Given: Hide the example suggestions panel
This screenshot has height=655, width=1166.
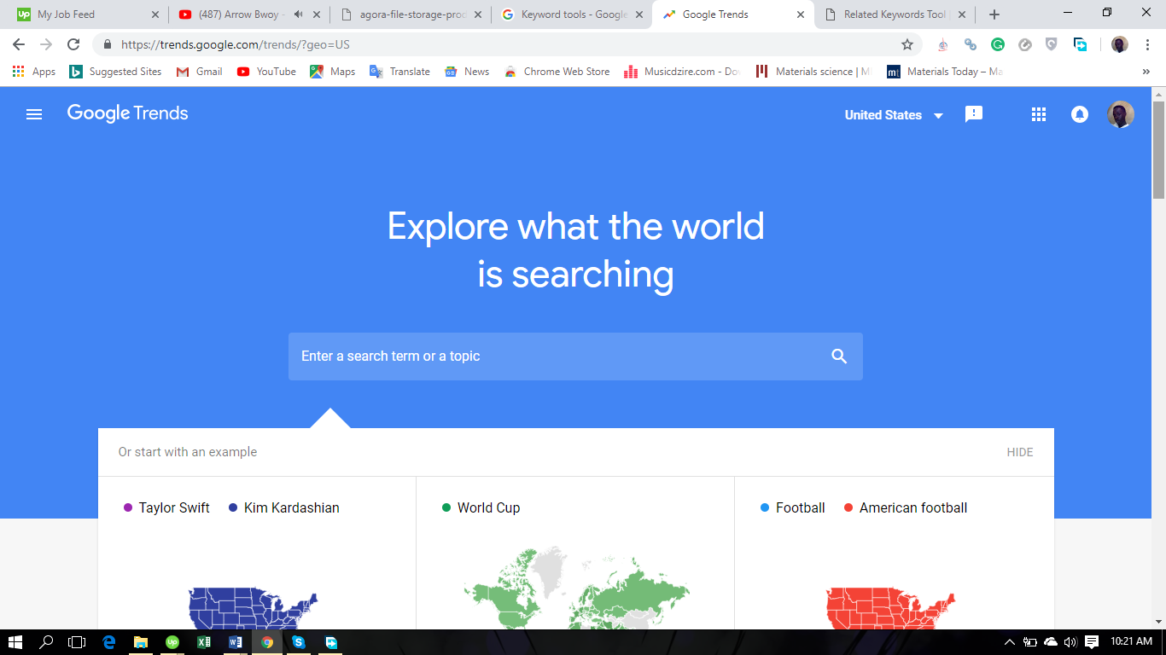Looking at the screenshot, I should [x=1019, y=452].
